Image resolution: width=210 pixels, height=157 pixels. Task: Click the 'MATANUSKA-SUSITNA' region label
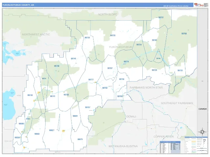[x=123, y=146]
